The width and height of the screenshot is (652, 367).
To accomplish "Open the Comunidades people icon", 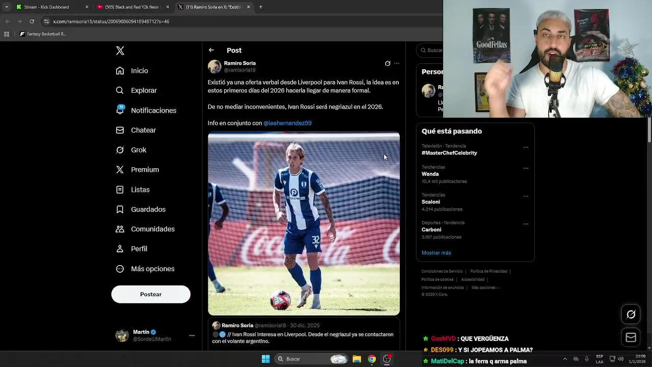I will pyautogui.click(x=120, y=229).
